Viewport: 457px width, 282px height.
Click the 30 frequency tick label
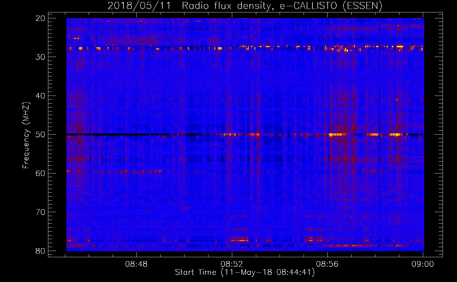[x=41, y=57]
